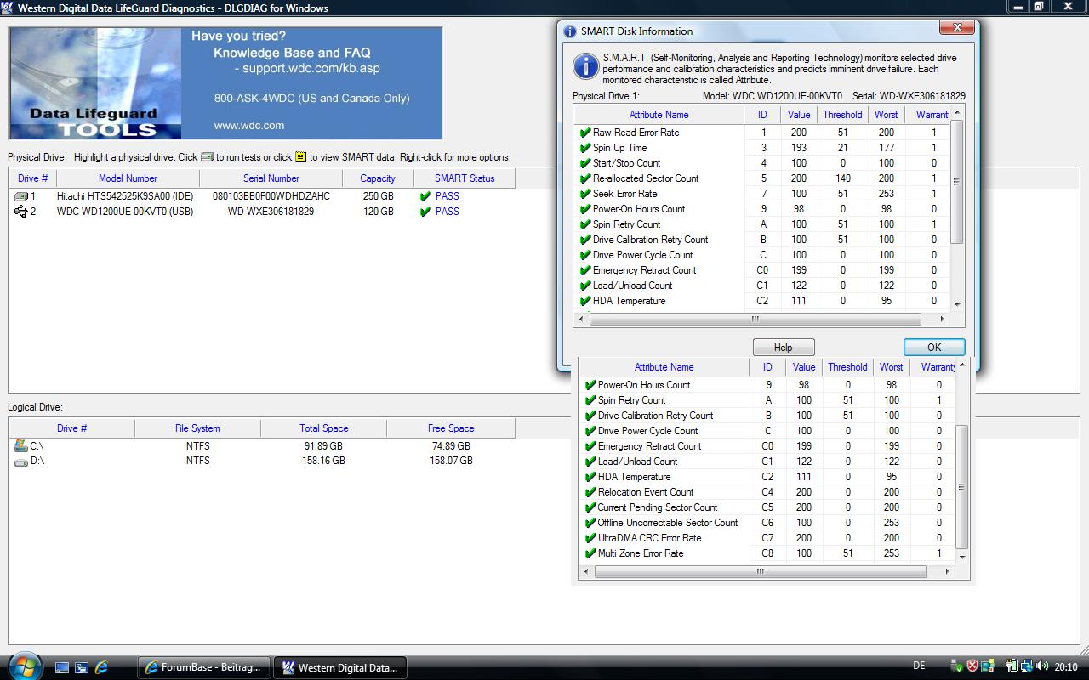Click serial number WD-WXE306181829 in drive list
Image resolution: width=1089 pixels, height=680 pixels.
(271, 212)
